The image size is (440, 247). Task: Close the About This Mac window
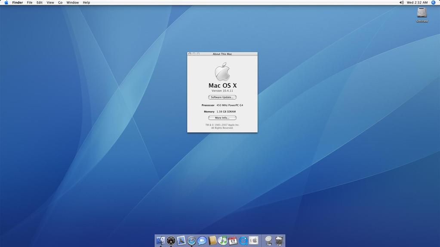(190, 54)
